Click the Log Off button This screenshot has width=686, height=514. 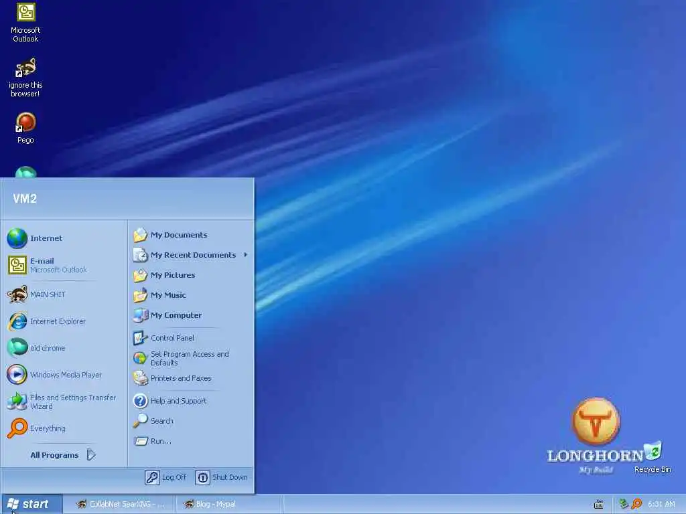coord(166,477)
